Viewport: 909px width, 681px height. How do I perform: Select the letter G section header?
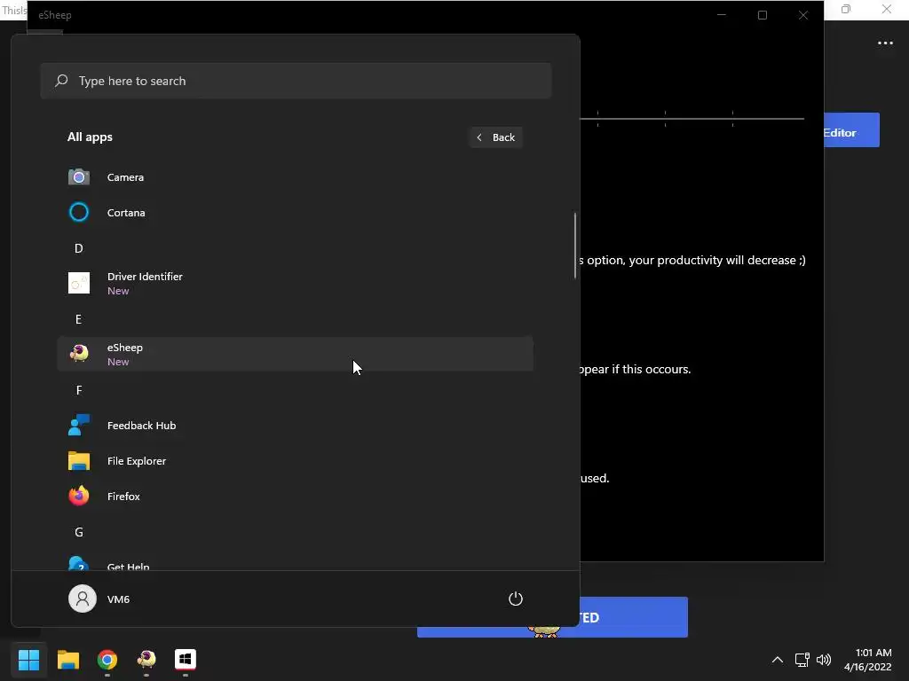coord(79,532)
